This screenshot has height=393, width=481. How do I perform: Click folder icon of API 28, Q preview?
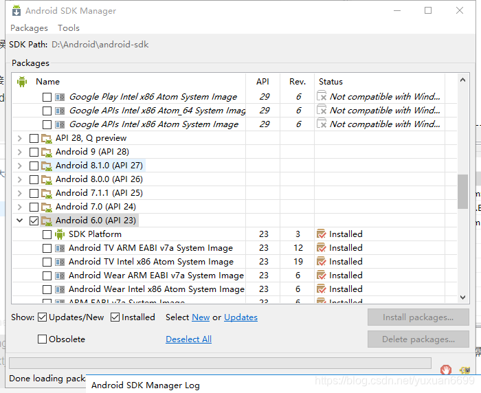(x=47, y=138)
